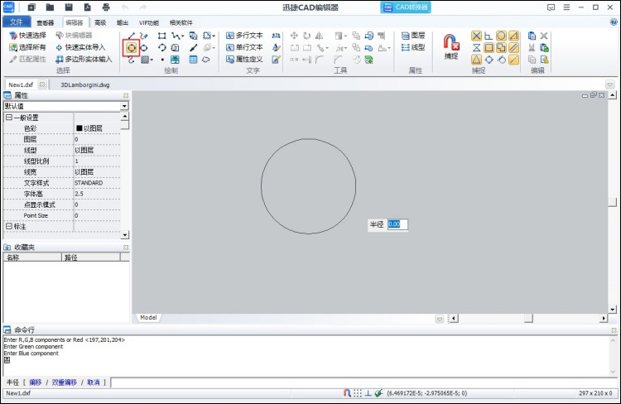The height and width of the screenshot is (404, 621).
Task: Open the document tabs list dropdown
Action: coord(610,84)
